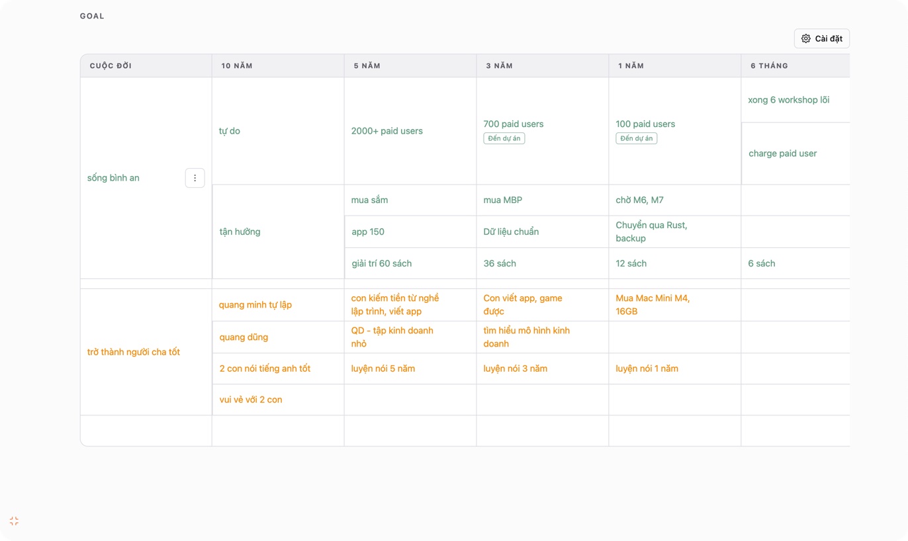Select the 2000+ paid users cell
This screenshot has width=908, height=541.
click(410, 131)
